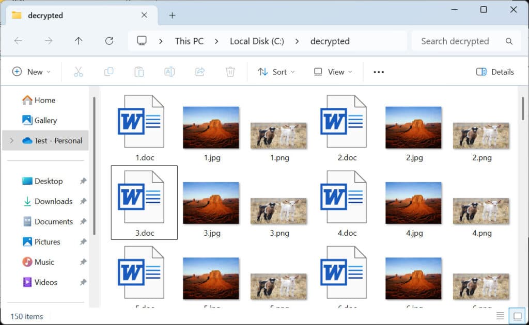Share the selected file
This screenshot has width=529, height=325.
pos(200,72)
